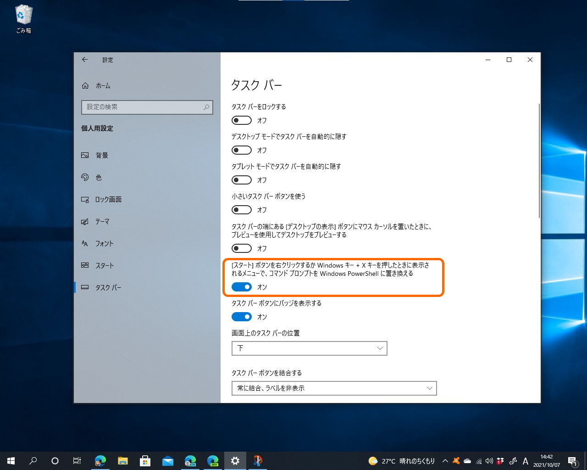Open Microsoft Edge Dev from the taskbar
The image size is (587, 470).
point(213,460)
